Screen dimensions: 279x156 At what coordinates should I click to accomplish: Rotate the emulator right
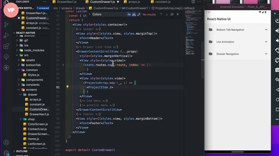point(277,60)
